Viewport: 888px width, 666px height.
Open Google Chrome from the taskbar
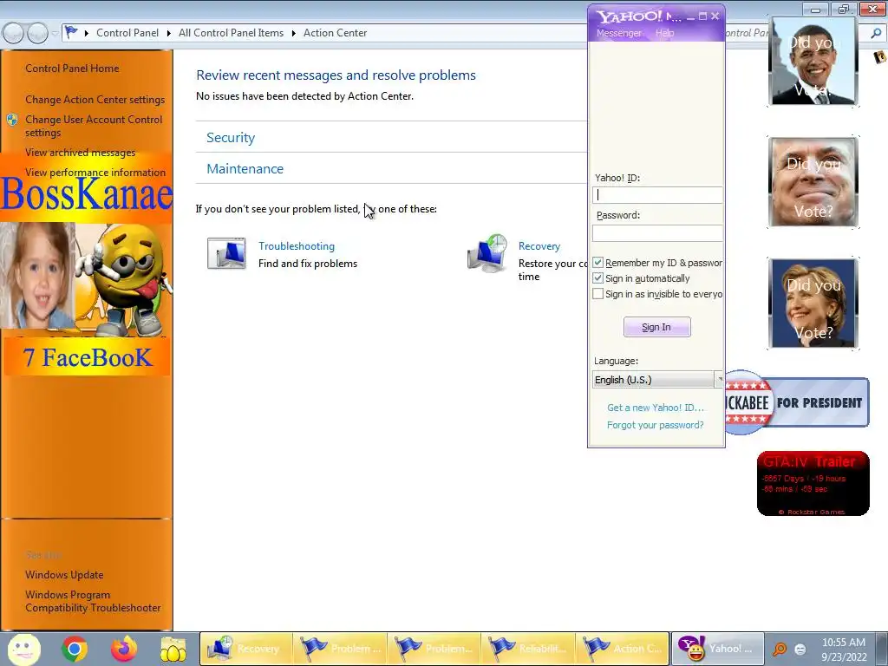tap(75, 649)
